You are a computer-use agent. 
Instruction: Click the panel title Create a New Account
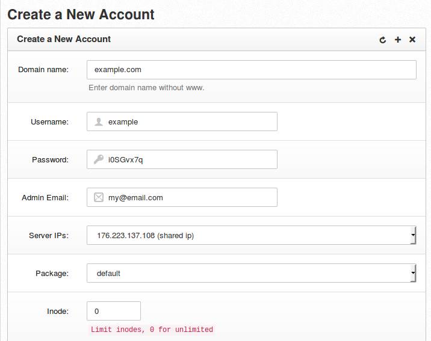(64, 39)
